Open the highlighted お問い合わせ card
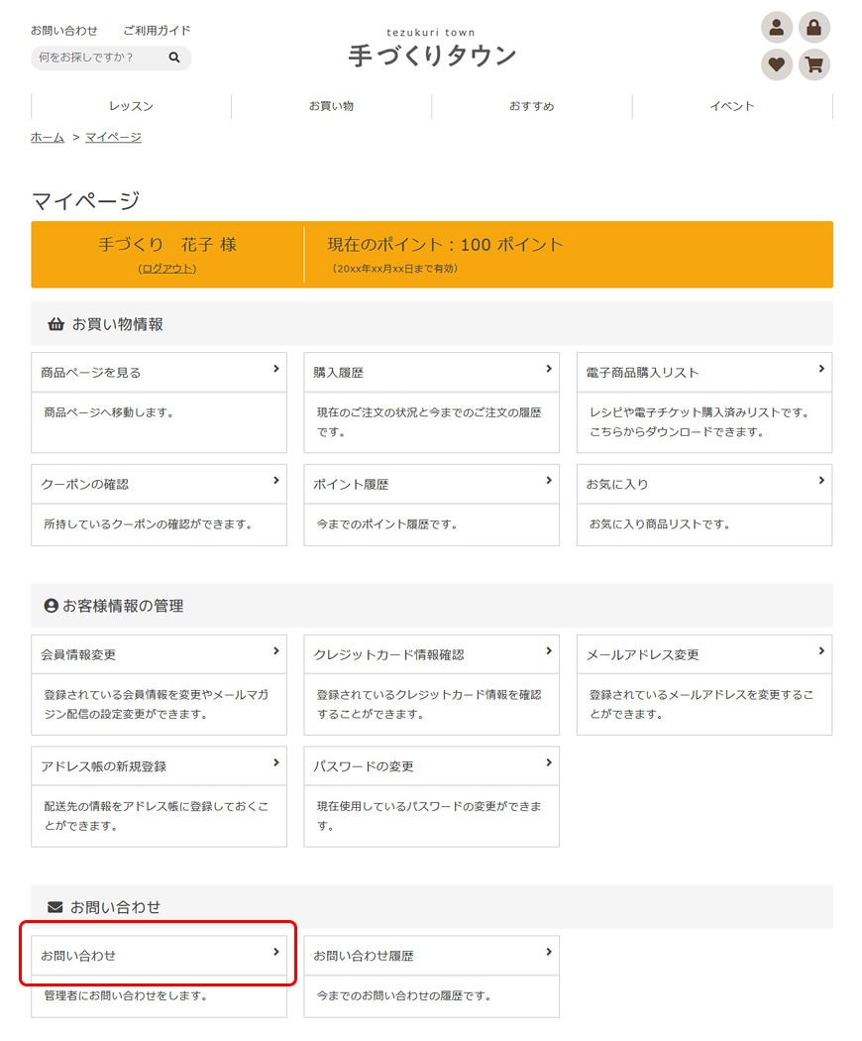The width and height of the screenshot is (862, 1041). (x=159, y=956)
